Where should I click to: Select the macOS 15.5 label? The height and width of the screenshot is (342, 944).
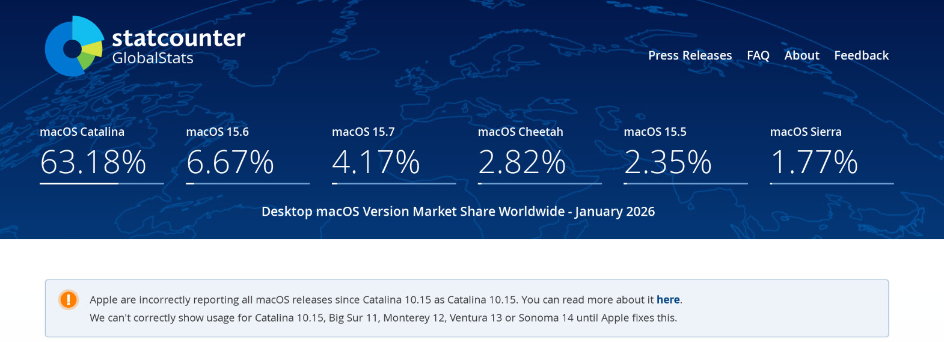click(655, 132)
